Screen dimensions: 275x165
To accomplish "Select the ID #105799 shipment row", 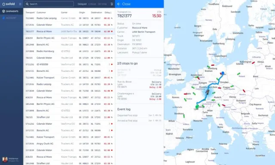I will (69, 64).
